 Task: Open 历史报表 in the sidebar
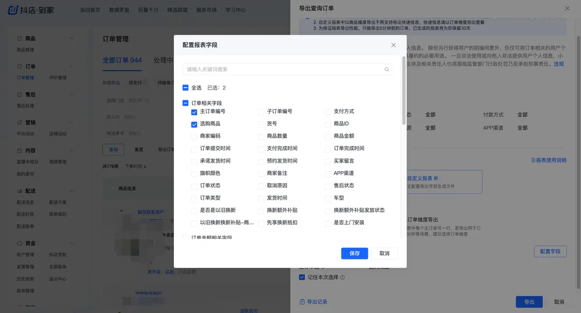tap(25, 279)
